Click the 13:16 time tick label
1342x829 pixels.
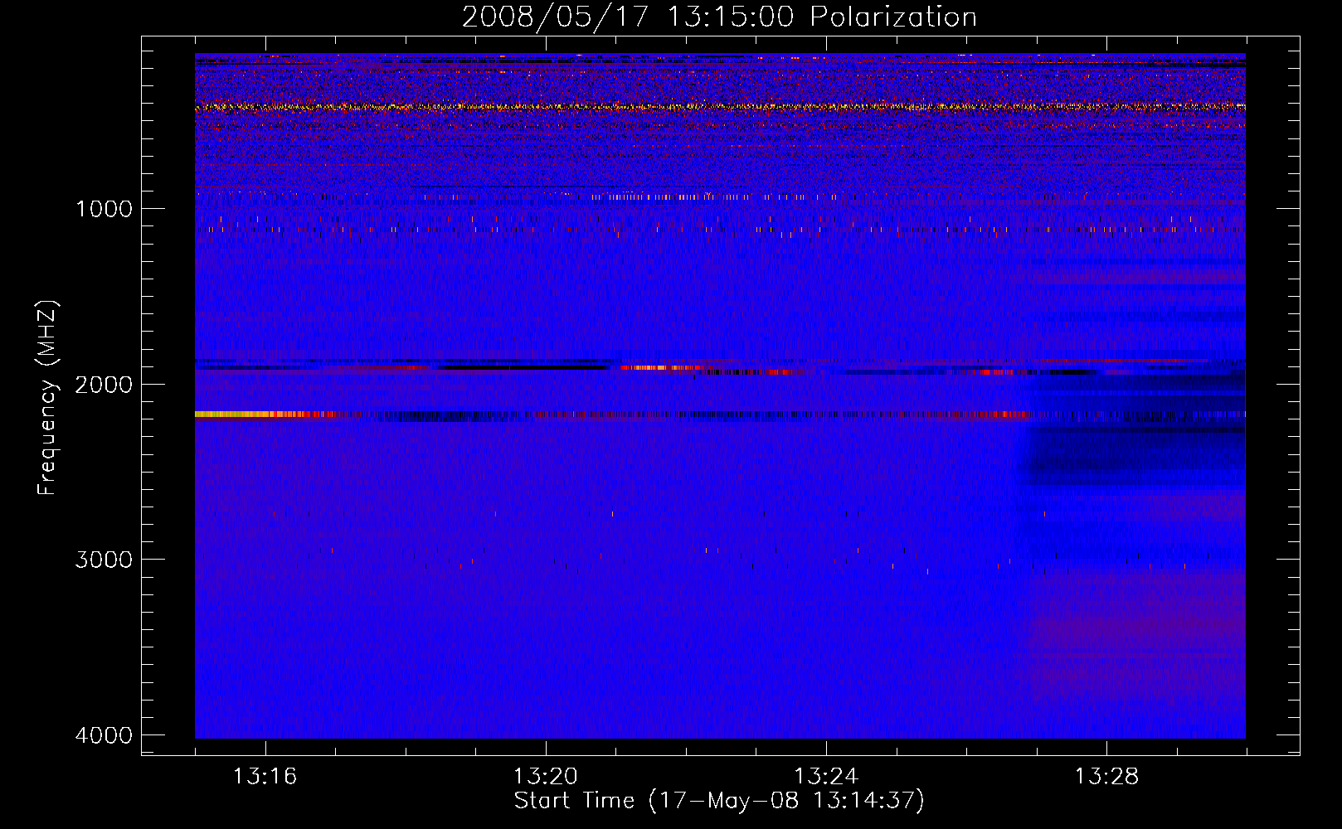point(265,777)
